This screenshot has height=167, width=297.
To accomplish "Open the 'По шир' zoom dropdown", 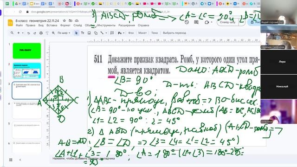I will point(64,33).
